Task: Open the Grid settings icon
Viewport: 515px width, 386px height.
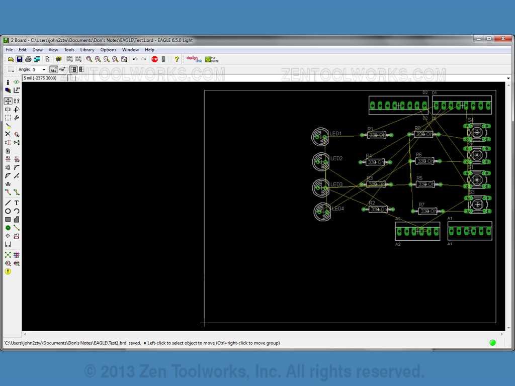Action: [x=11, y=69]
